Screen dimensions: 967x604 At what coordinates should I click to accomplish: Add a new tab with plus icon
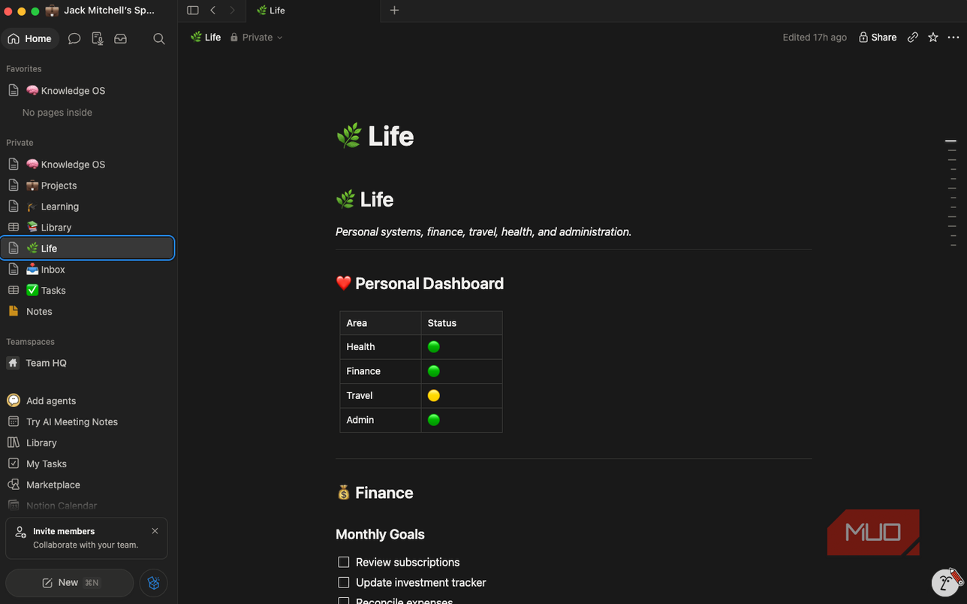tap(394, 11)
